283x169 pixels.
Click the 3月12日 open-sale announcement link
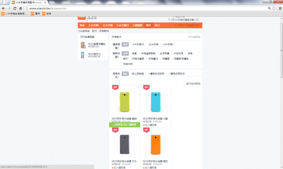point(185,20)
